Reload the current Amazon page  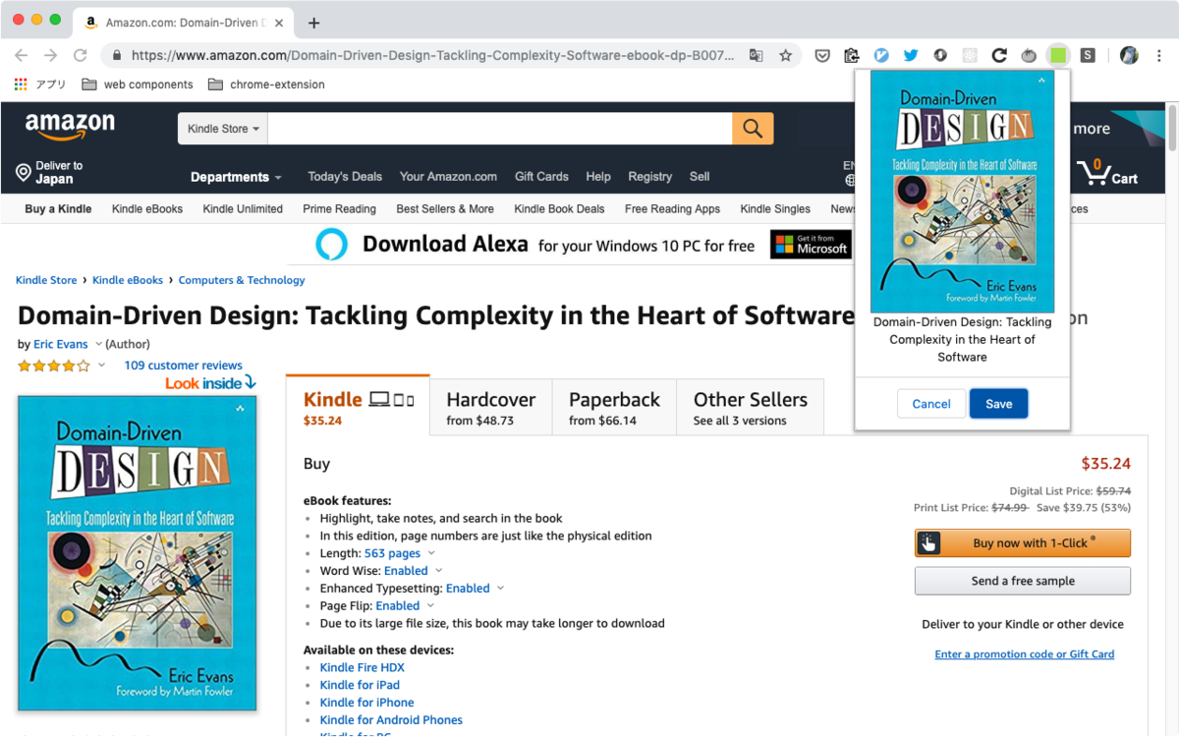81,56
